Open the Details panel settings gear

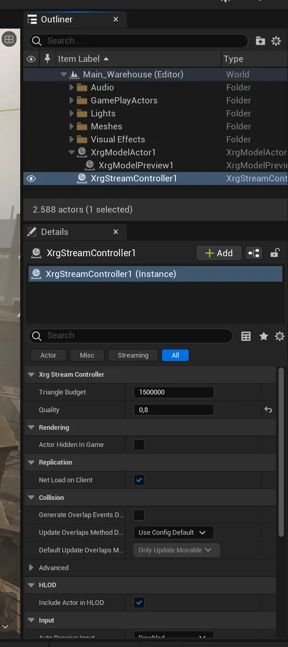point(280,336)
